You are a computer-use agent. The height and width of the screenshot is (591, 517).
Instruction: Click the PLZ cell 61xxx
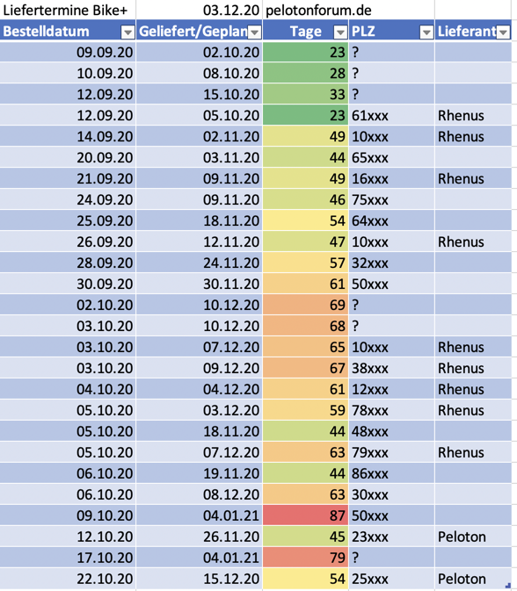pos(391,115)
